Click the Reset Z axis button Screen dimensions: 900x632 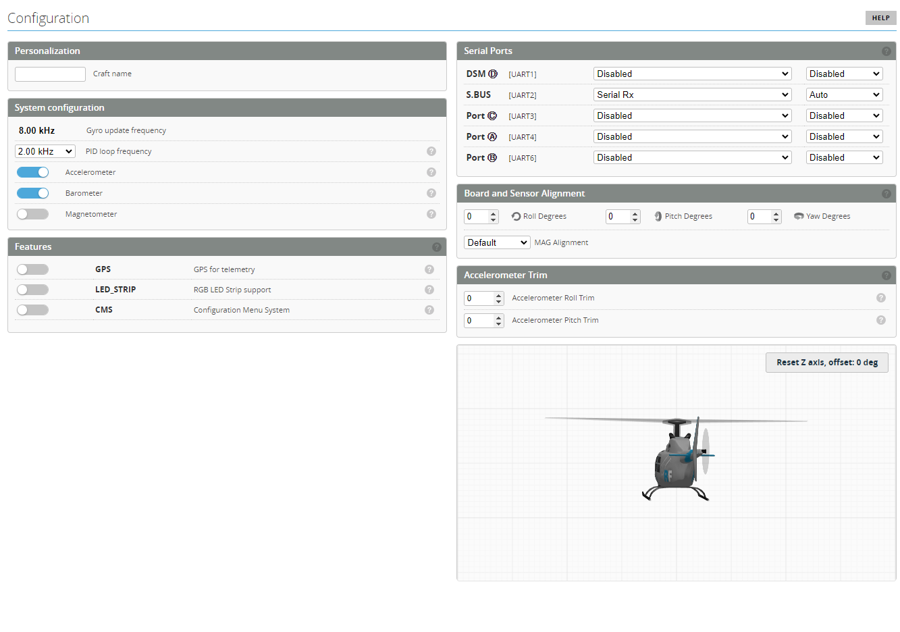click(826, 363)
